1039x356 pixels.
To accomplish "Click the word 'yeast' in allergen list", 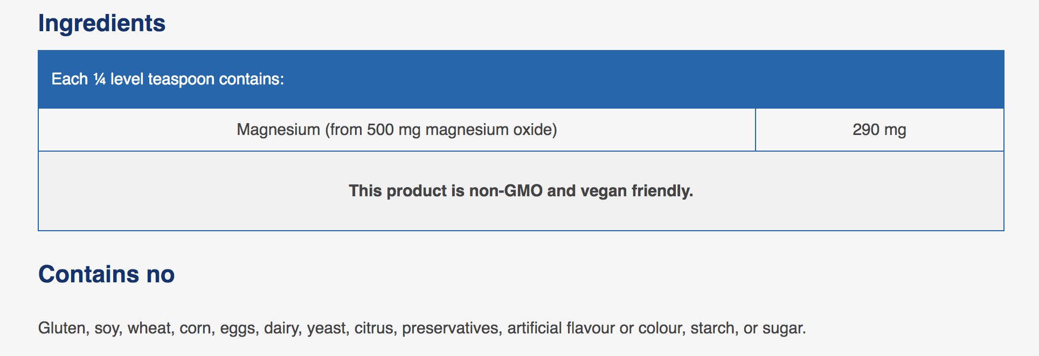I will click(327, 328).
